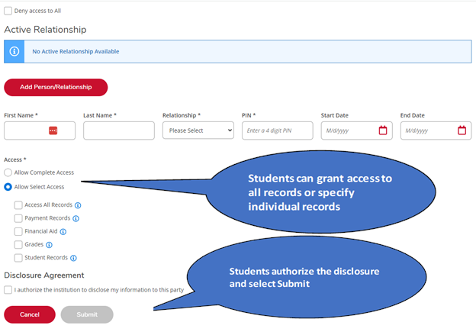Select the Allow Complete Access radio button
Image resolution: width=476 pixels, height=335 pixels.
pos(8,172)
